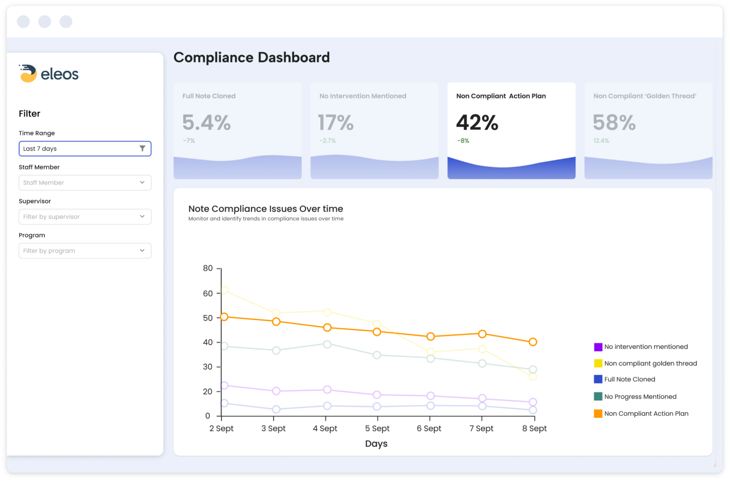Screen dimensions: 730x481
Task: Click the orange data point at 5 Sept
Action: tap(377, 332)
